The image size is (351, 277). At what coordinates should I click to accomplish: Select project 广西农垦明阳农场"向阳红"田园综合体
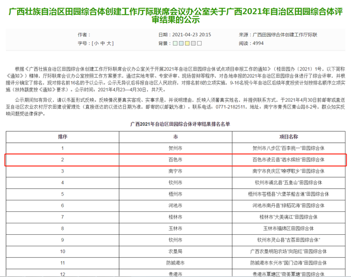pyautogui.click(x=288, y=251)
